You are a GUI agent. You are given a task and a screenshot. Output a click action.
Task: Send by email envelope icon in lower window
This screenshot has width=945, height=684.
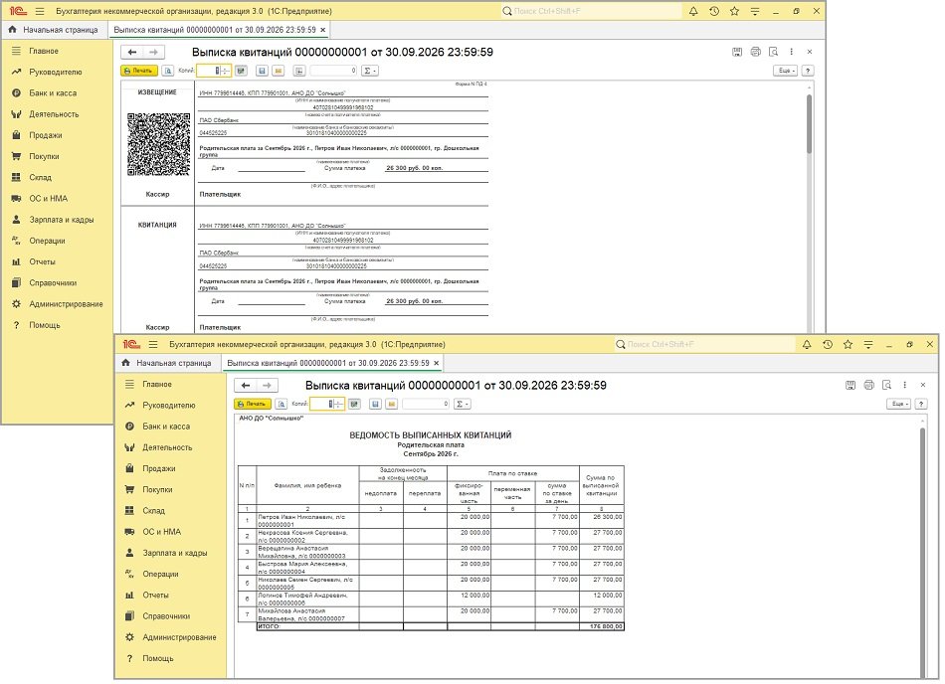[391, 404]
